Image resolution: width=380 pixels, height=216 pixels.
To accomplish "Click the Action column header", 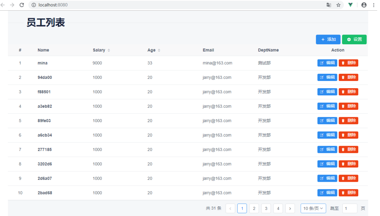I will 338,50.
